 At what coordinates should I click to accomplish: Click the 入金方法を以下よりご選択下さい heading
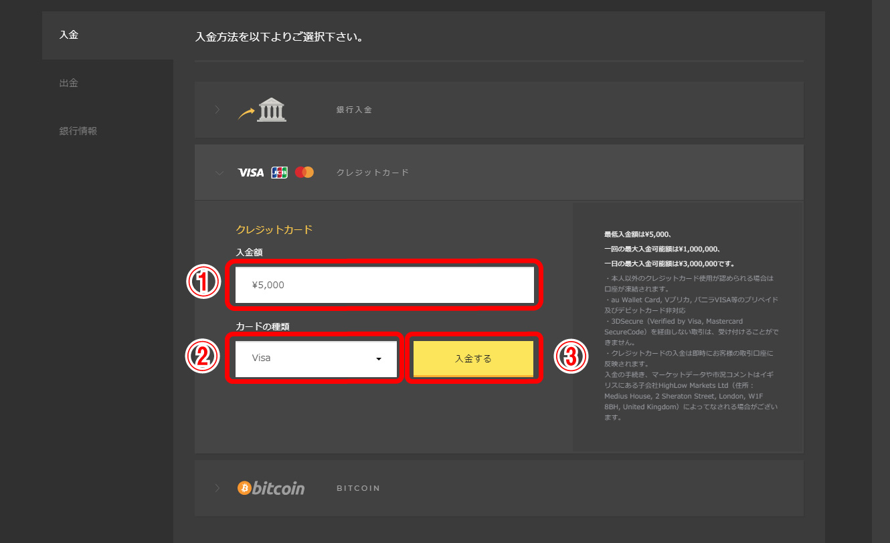pos(279,37)
